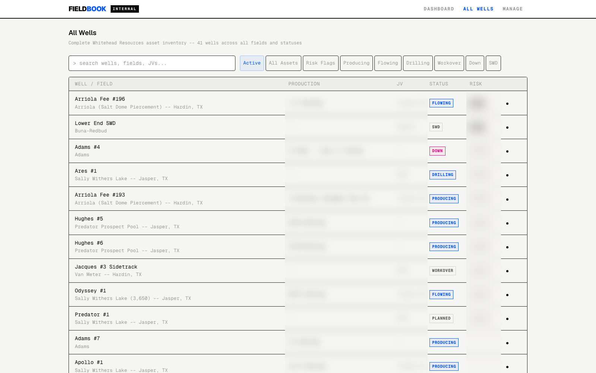Open the Manage nav item
This screenshot has height=373, width=596.
point(513,9)
